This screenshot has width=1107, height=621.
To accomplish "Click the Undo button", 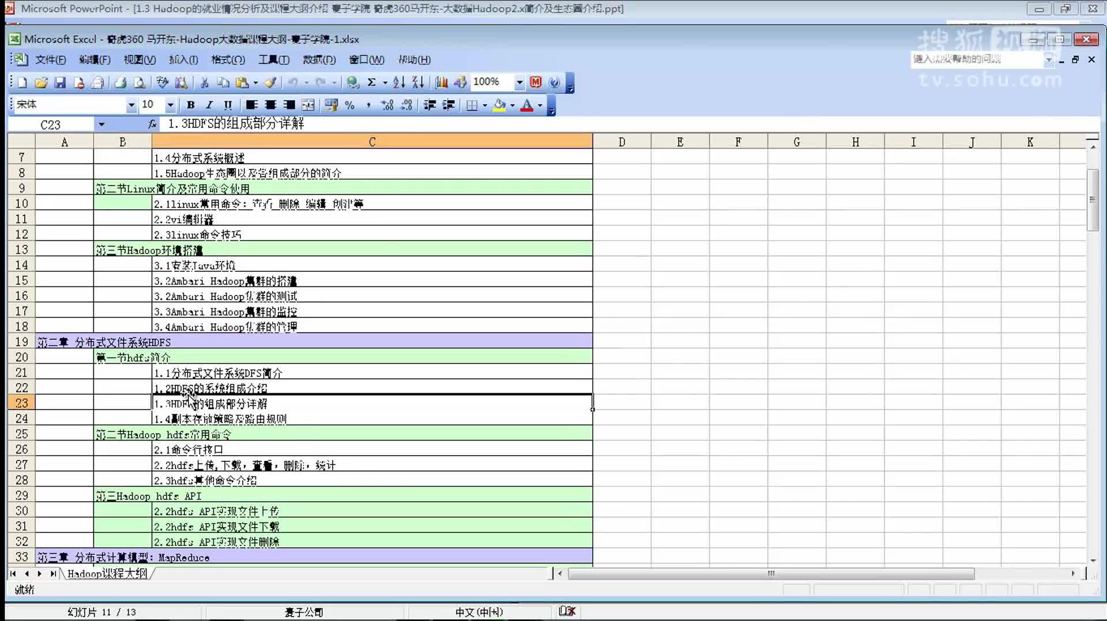I will tap(293, 82).
